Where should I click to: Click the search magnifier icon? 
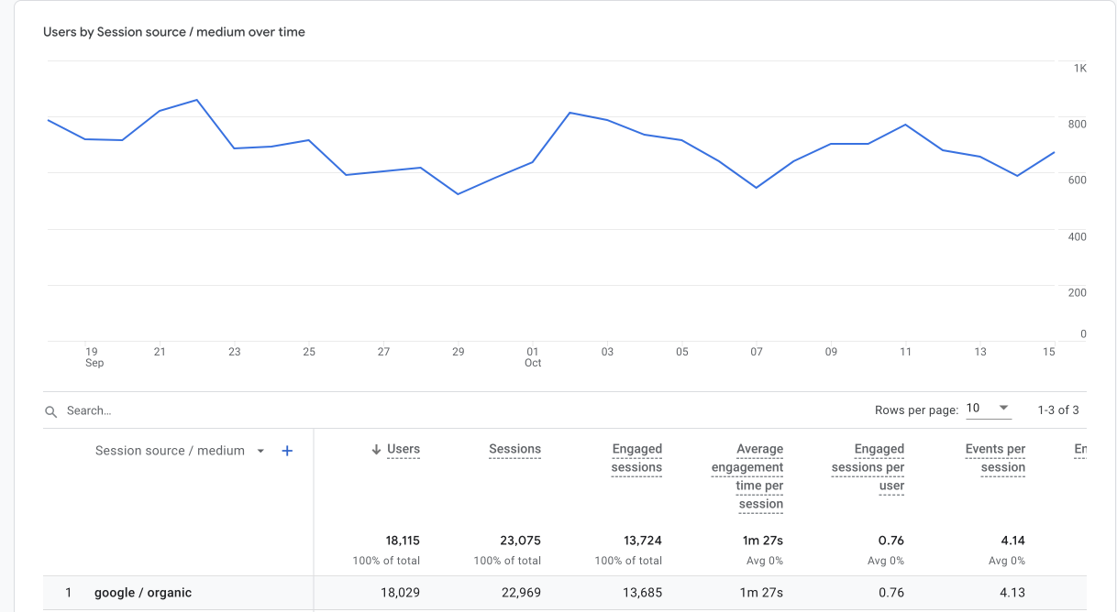pos(51,412)
